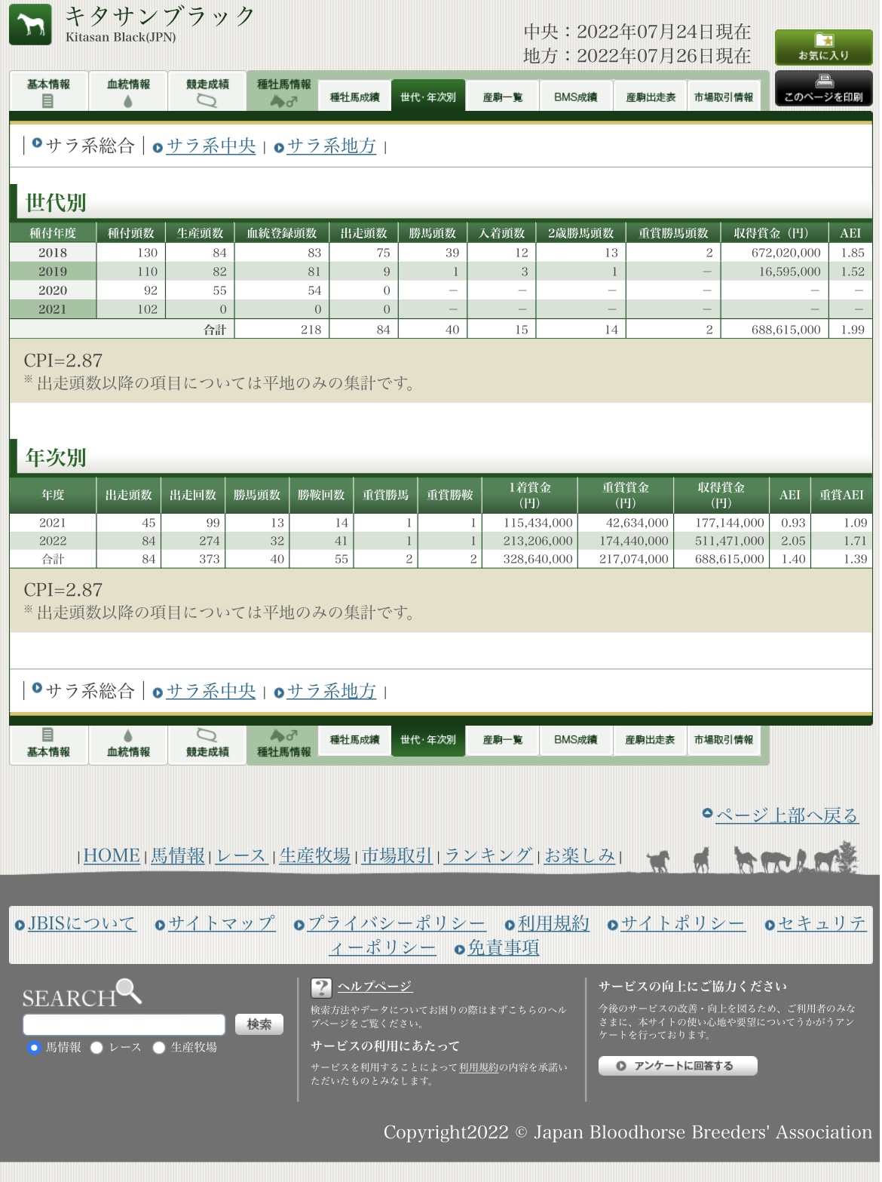Image resolution: width=882 pixels, height=1182 pixels.
Task: Click the SEARCH text input field
Action: click(124, 1024)
